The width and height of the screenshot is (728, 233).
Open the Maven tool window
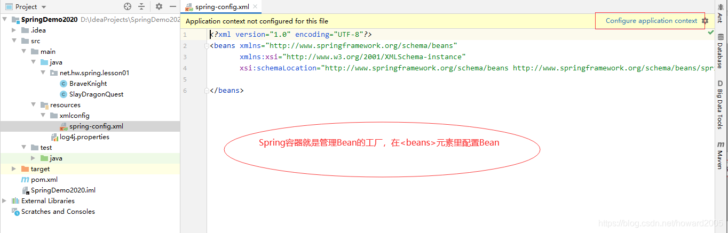pos(721,155)
